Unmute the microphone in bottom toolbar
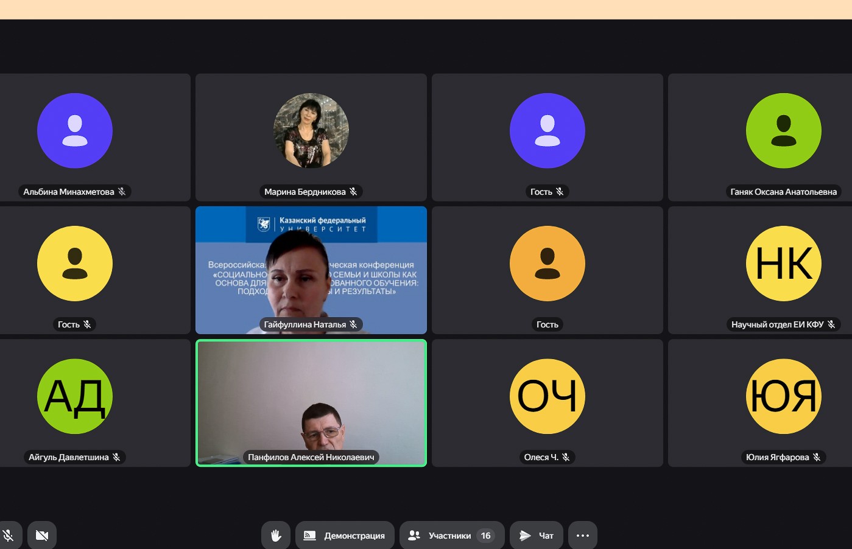Image resolution: width=852 pixels, height=549 pixels. pos(9,536)
